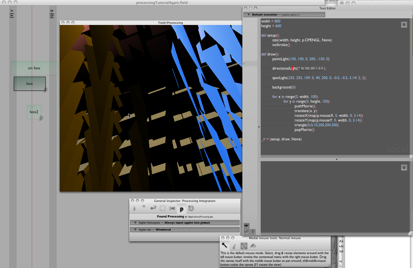The height and width of the screenshot is (268, 413).
Task: Click the 'box' element on canvas
Action: click(29, 84)
